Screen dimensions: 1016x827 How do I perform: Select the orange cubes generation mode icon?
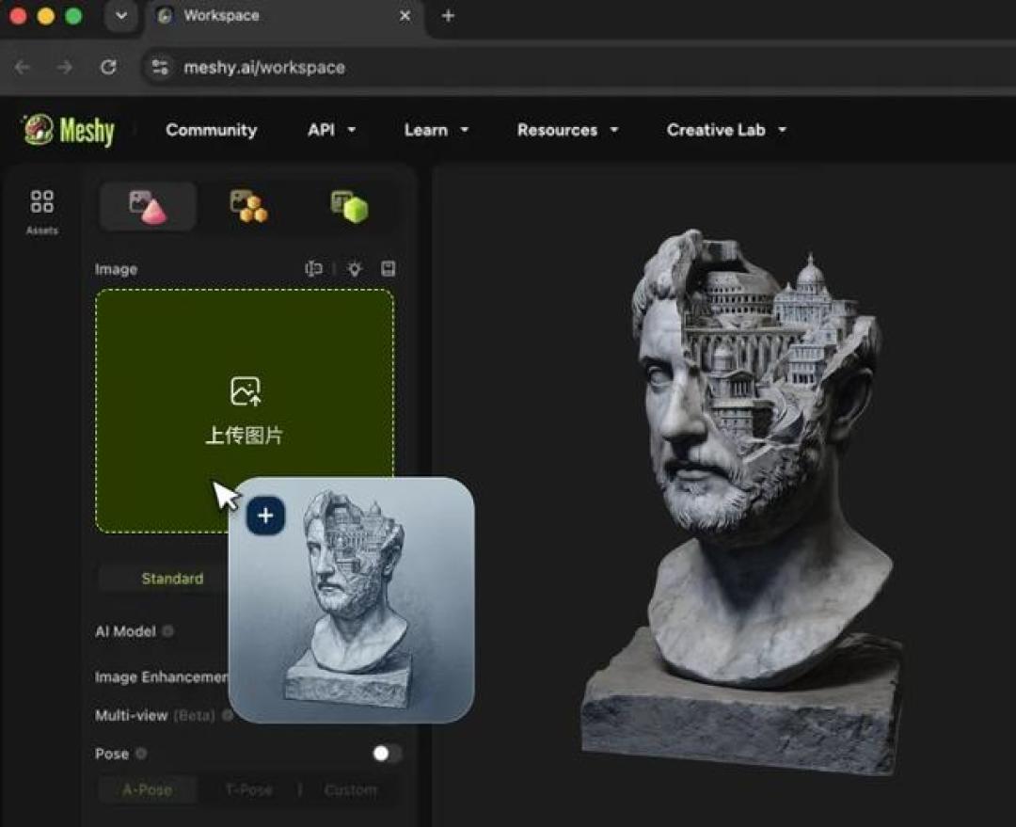tap(248, 207)
